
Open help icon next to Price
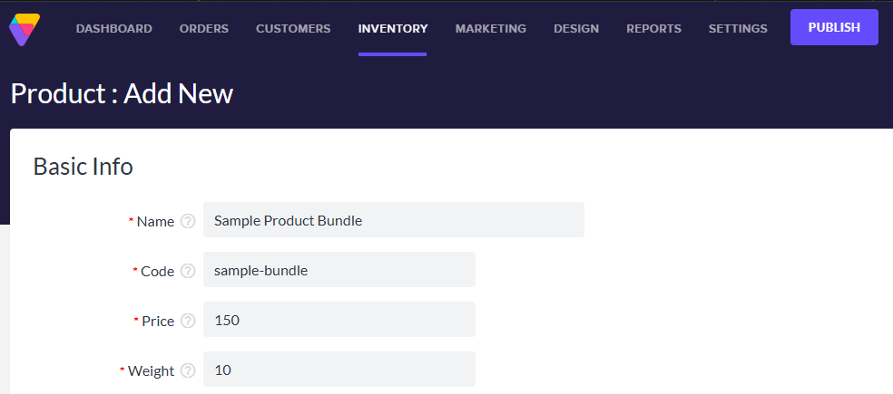tap(188, 321)
